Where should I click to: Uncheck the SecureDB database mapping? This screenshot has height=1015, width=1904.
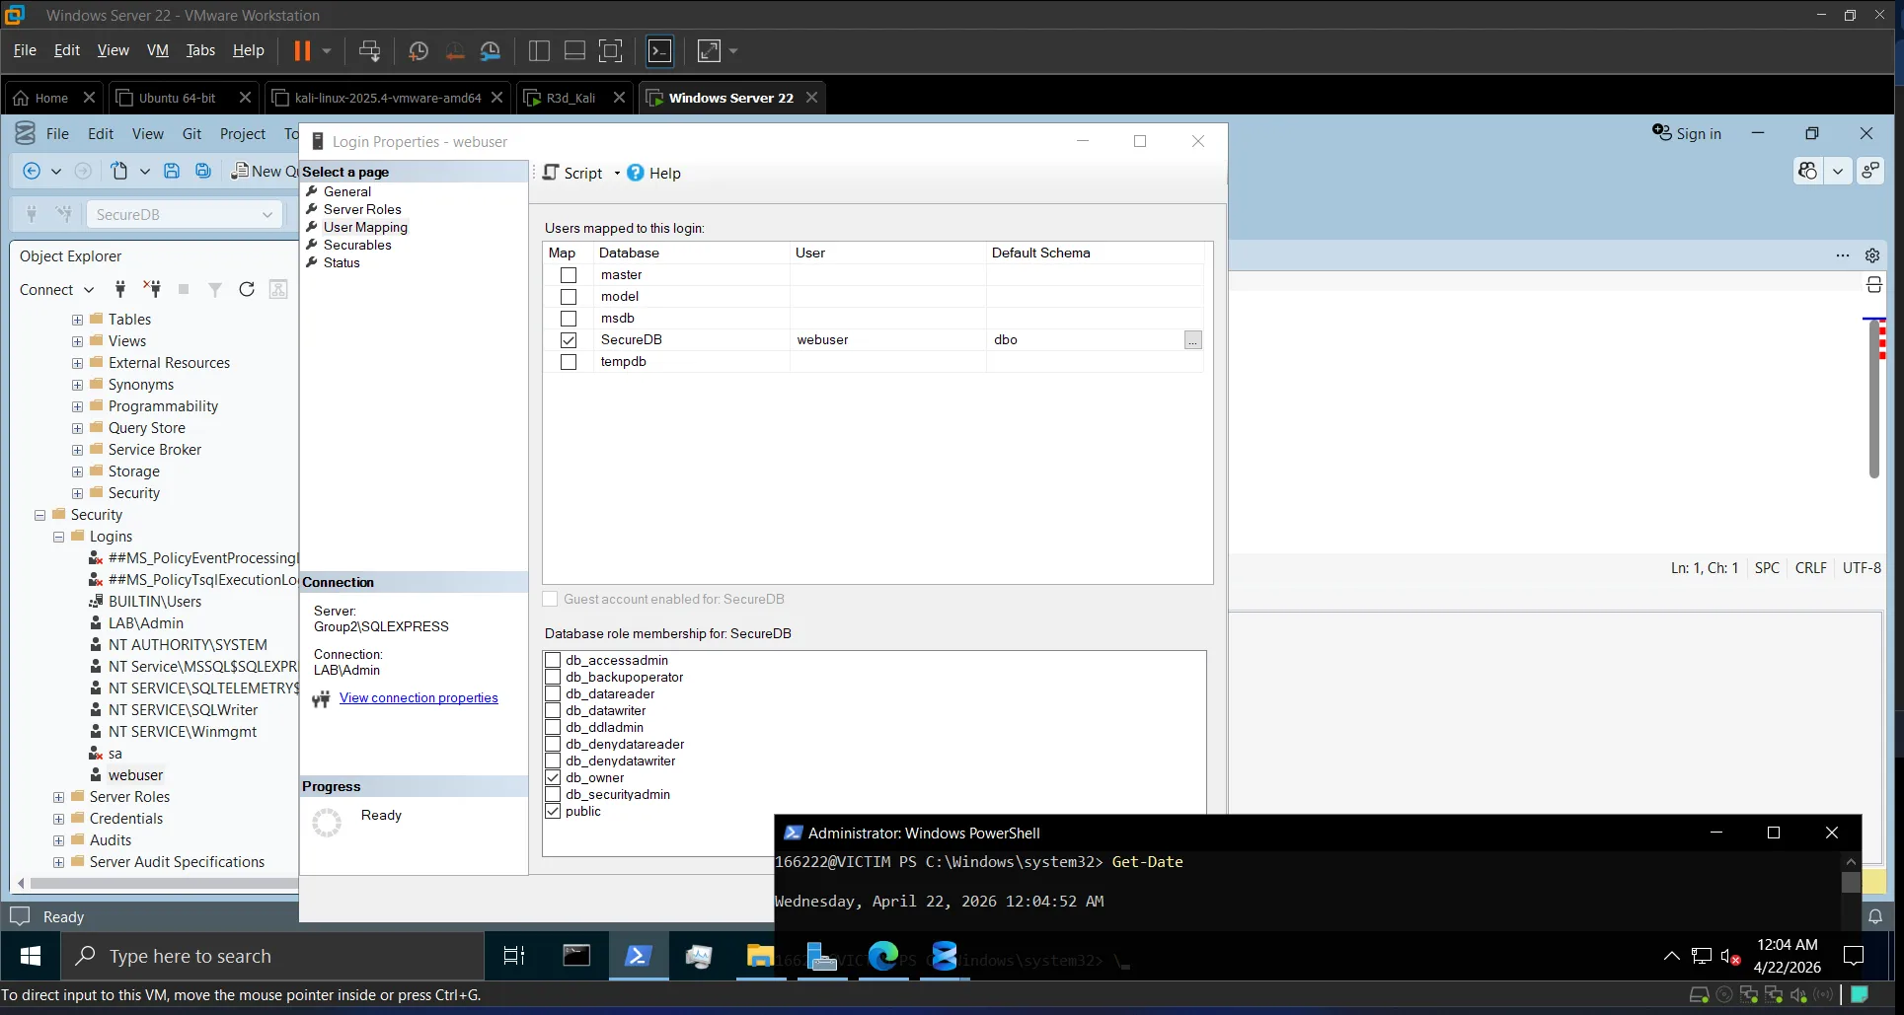[569, 340]
